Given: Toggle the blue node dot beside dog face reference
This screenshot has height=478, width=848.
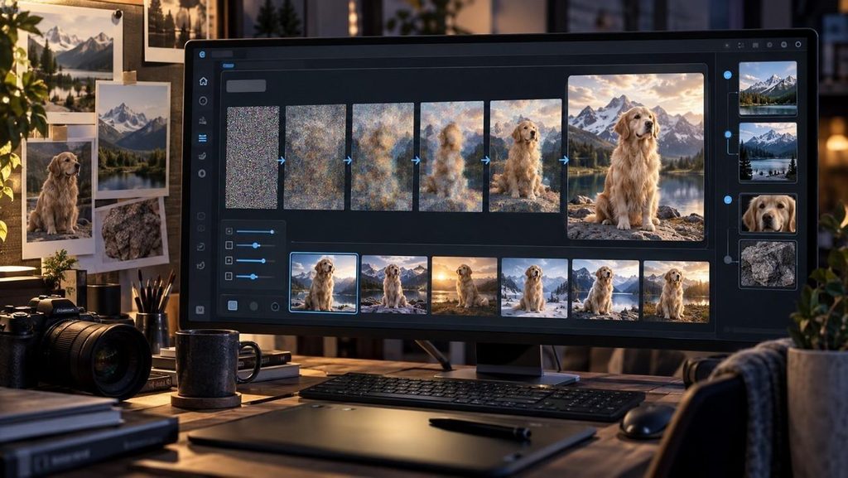Looking at the screenshot, I should (x=728, y=200).
